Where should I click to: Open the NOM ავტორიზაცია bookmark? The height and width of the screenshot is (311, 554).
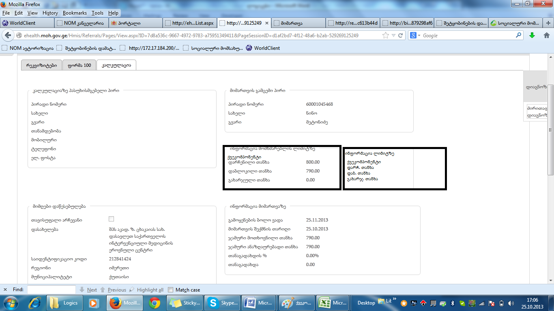pyautogui.click(x=28, y=48)
